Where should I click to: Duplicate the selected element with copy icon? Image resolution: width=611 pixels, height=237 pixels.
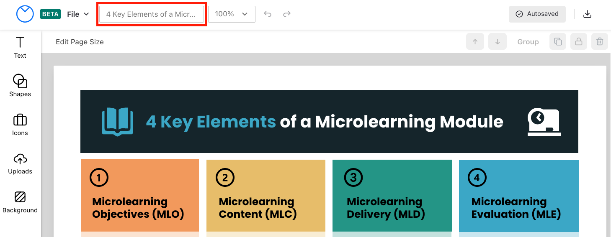tap(558, 42)
